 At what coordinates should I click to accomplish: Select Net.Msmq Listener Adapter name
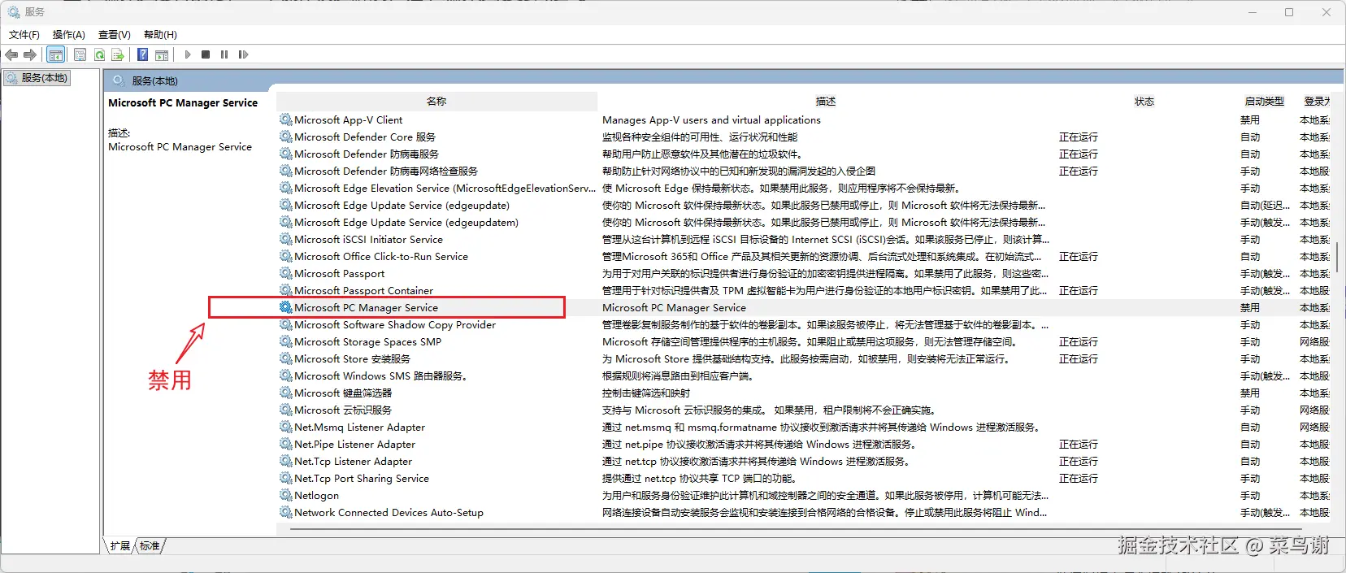[360, 427]
